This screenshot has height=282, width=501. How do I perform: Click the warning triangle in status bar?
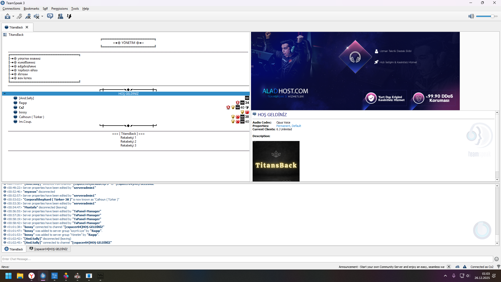click(465, 267)
